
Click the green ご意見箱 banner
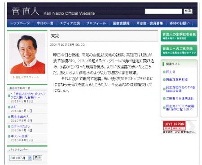179,50
